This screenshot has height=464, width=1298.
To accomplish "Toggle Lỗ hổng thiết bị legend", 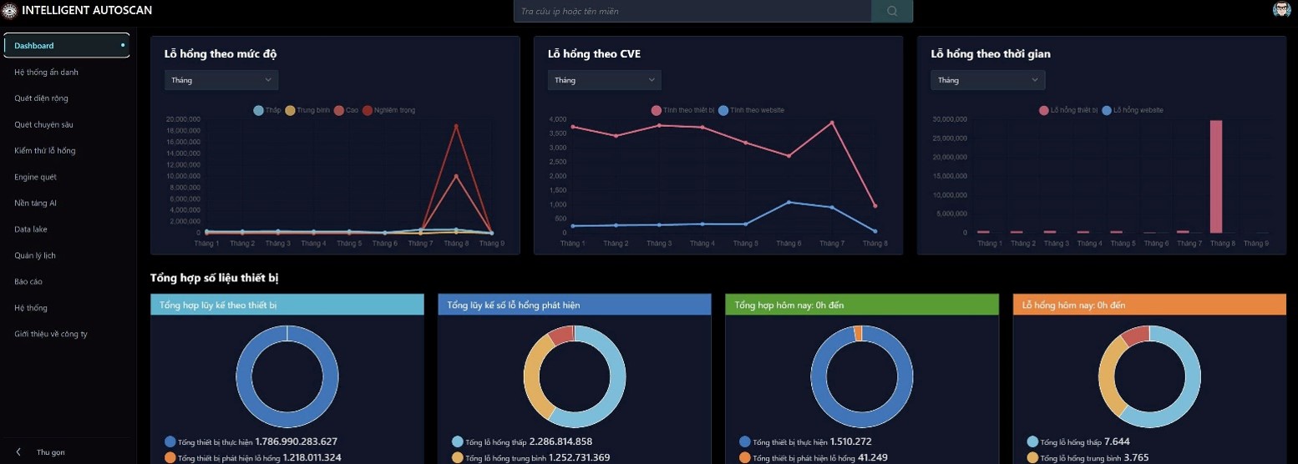I will point(1069,110).
